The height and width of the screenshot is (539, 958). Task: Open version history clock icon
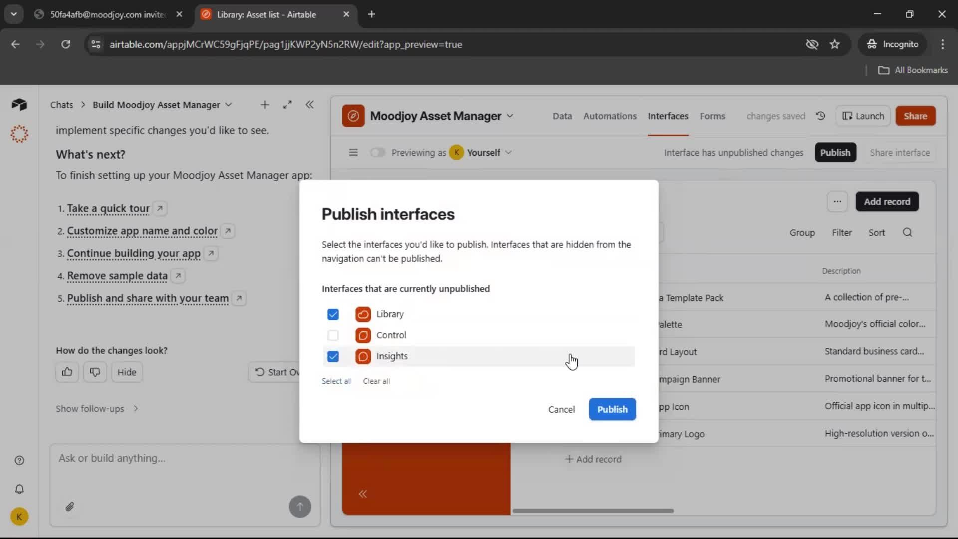coord(821,116)
